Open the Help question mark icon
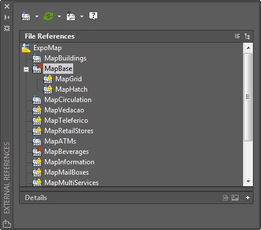 93,16
